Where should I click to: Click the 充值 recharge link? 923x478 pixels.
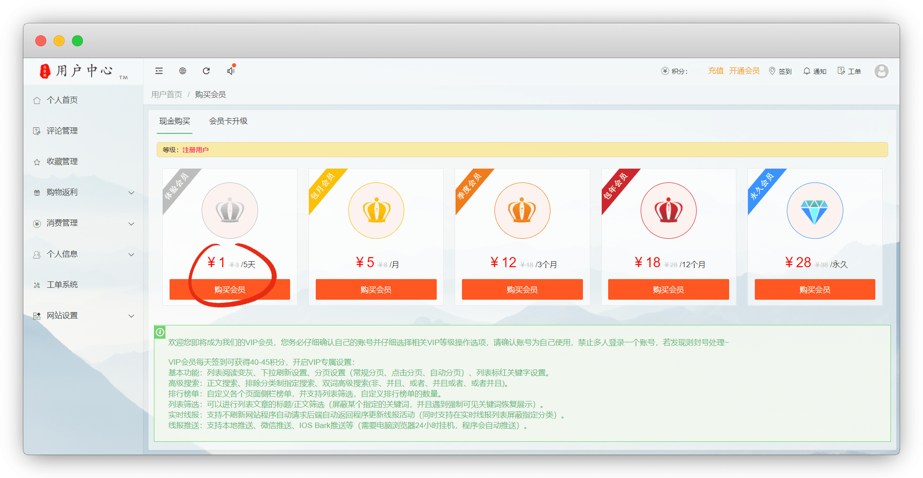(x=715, y=71)
